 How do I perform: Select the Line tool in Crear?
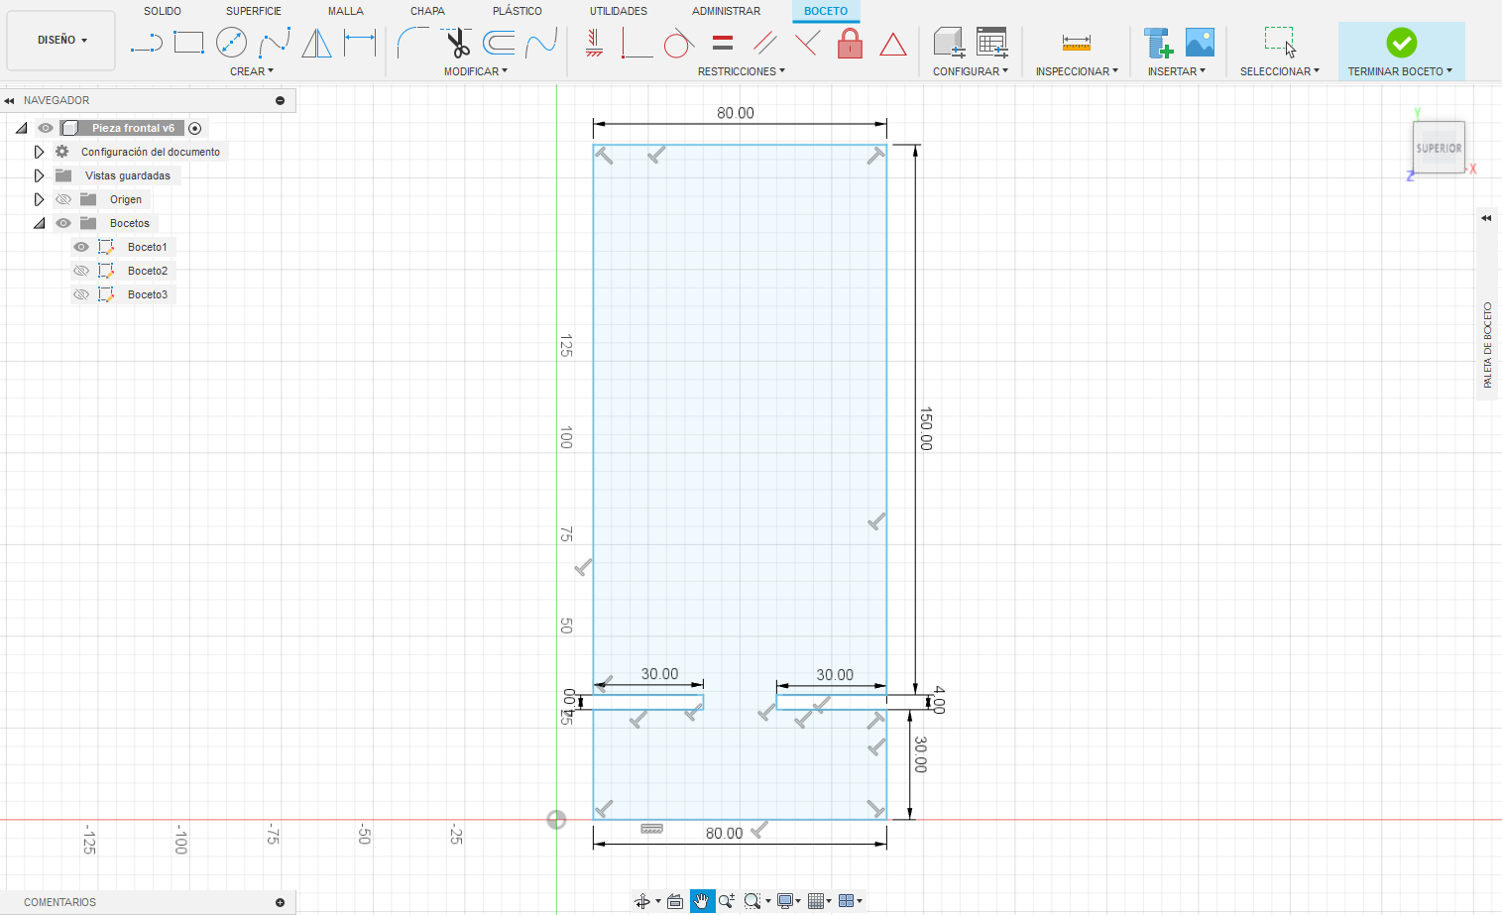coord(147,43)
